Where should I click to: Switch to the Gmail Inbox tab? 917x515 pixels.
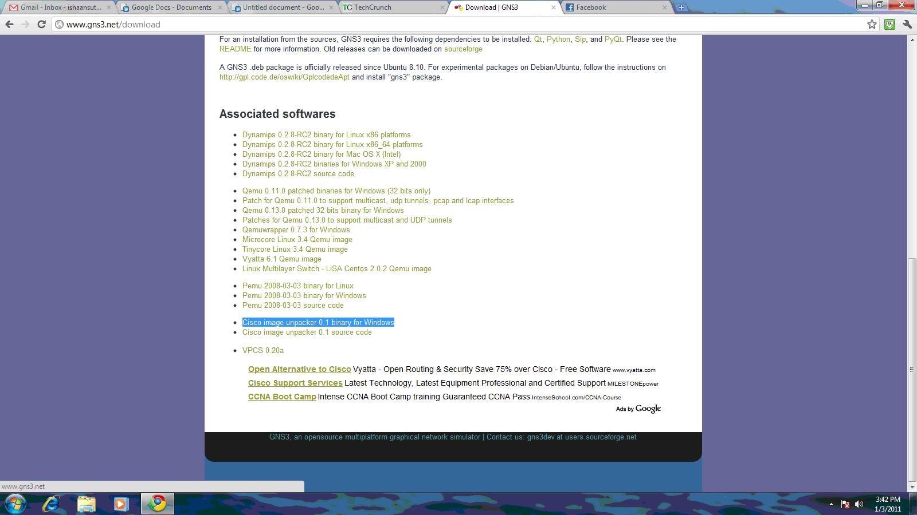tap(60, 7)
